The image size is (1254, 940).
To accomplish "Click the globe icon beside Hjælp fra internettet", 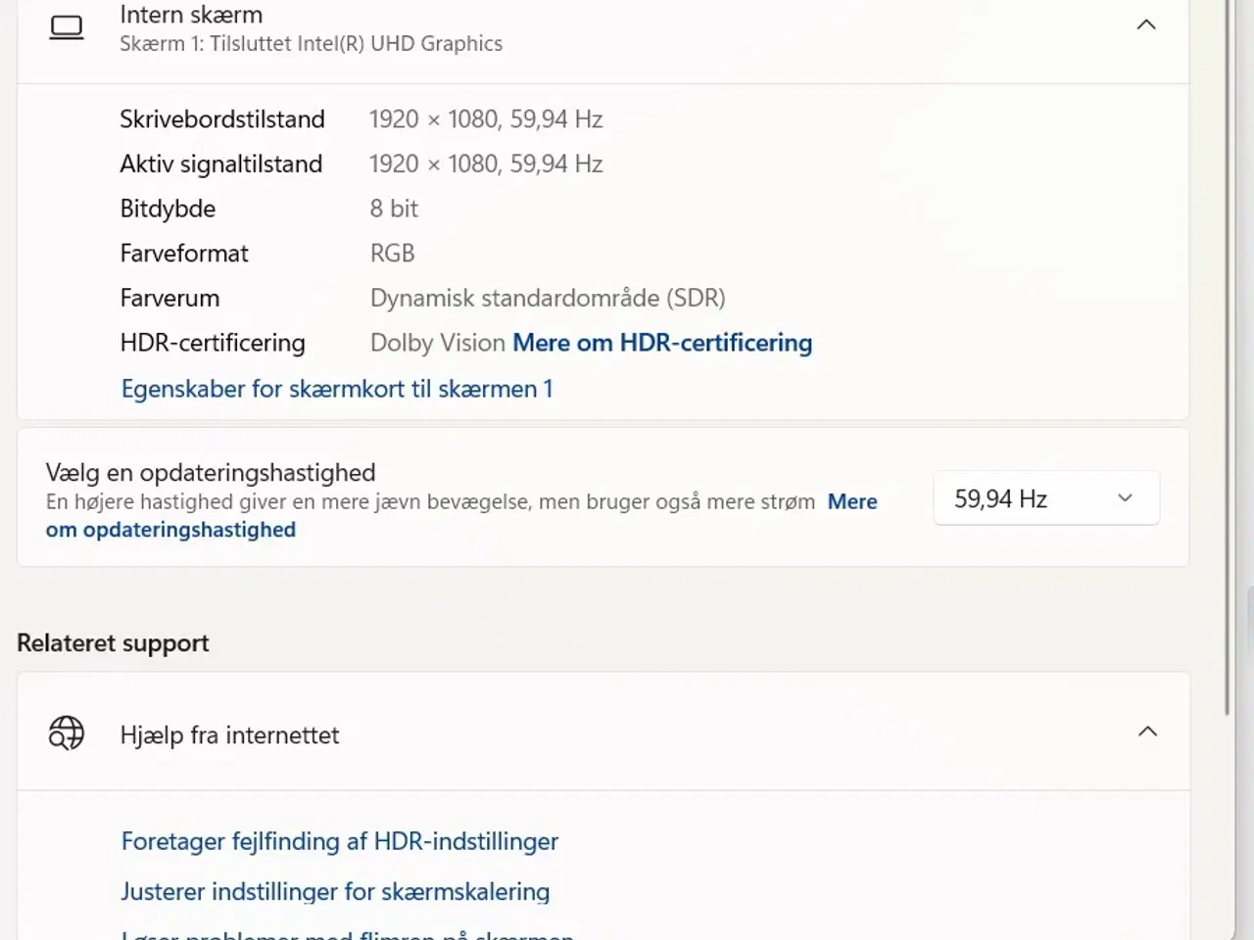I will click(67, 732).
